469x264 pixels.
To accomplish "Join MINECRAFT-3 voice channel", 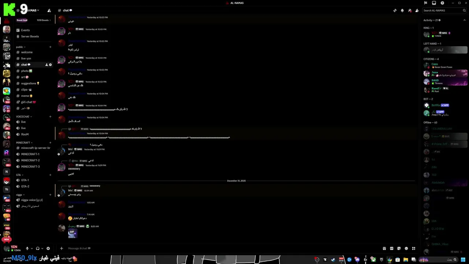I will click(x=34, y=166).
